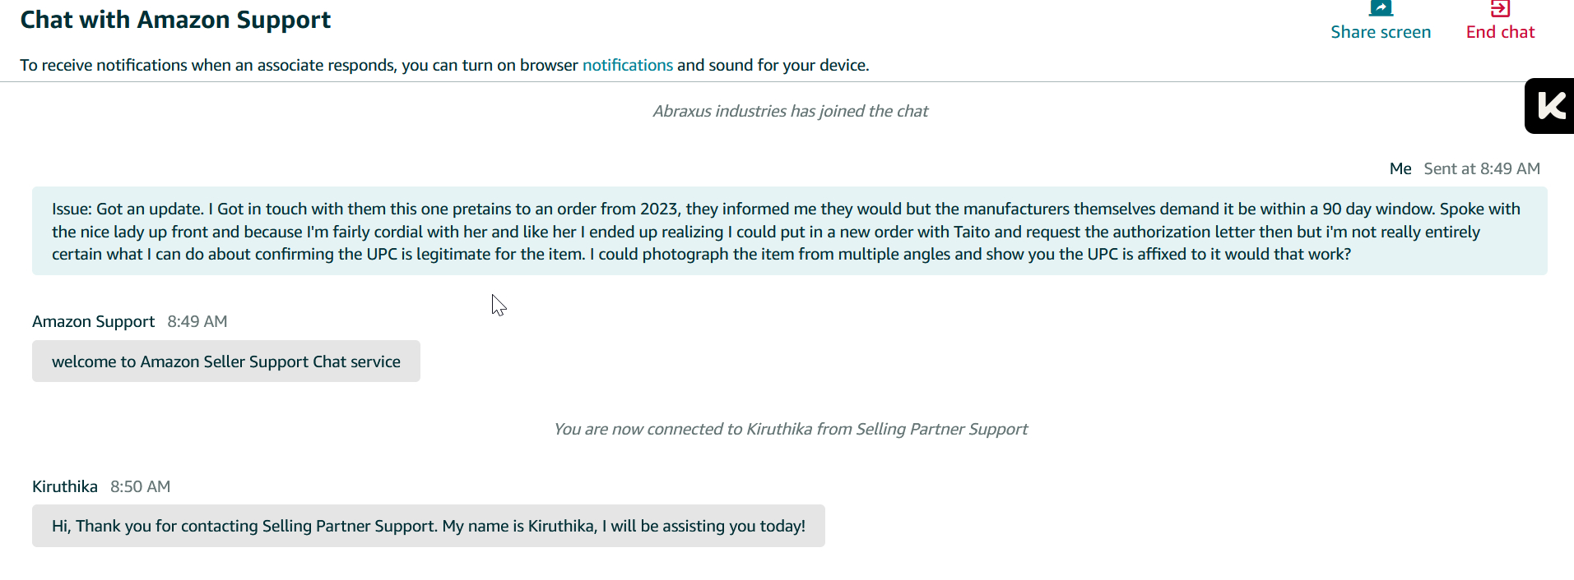Click the 8:49 AM time beside Amazon Support
The height and width of the screenshot is (580, 1574).
pyautogui.click(x=197, y=321)
